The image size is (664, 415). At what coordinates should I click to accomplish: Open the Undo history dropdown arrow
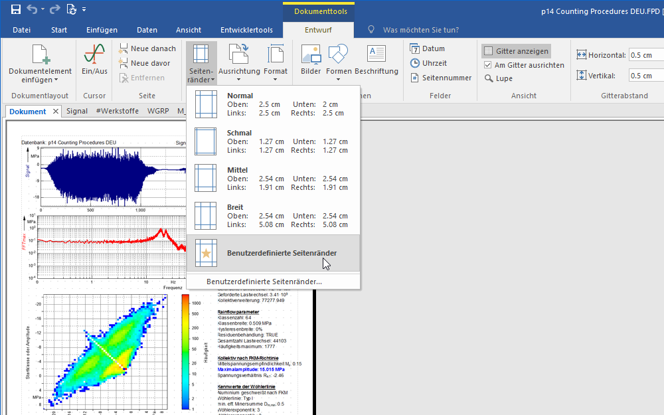[x=42, y=9]
